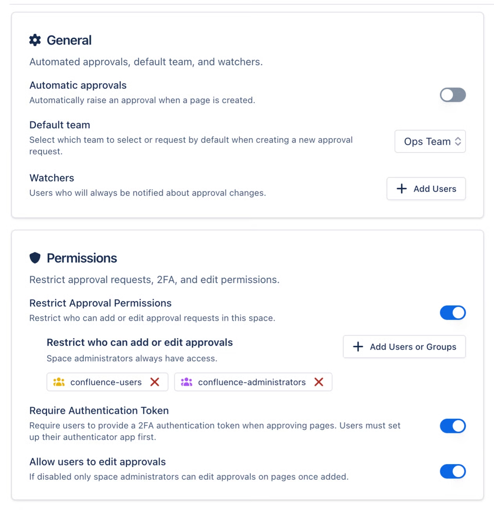
Task: Disable Allow users to edit approvals
Action: pos(453,471)
